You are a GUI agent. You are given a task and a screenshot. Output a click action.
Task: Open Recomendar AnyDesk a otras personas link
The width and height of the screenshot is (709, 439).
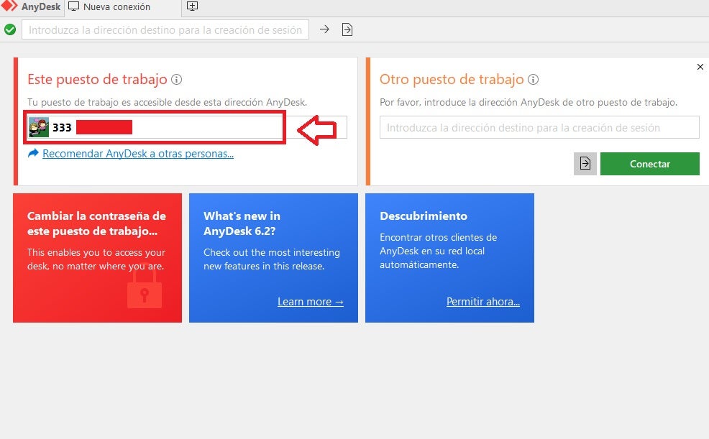(138, 154)
